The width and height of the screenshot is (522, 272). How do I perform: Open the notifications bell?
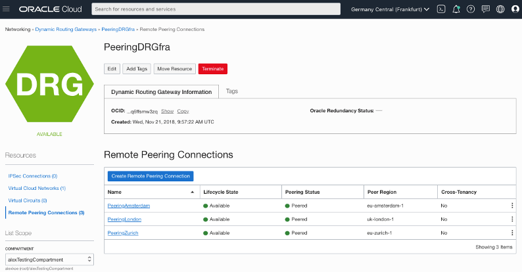456,9
